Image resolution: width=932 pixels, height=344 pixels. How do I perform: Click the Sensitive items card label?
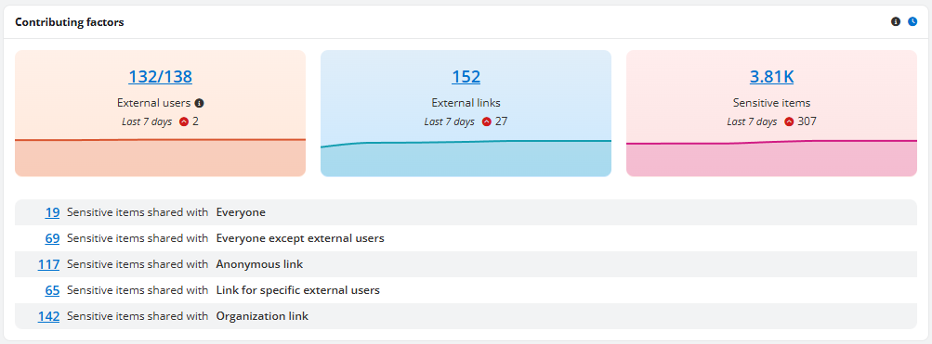(x=771, y=103)
